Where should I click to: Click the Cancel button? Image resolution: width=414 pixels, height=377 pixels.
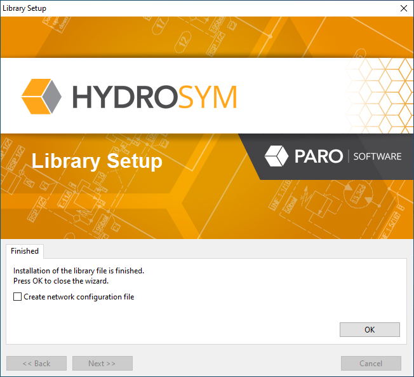[371, 363]
